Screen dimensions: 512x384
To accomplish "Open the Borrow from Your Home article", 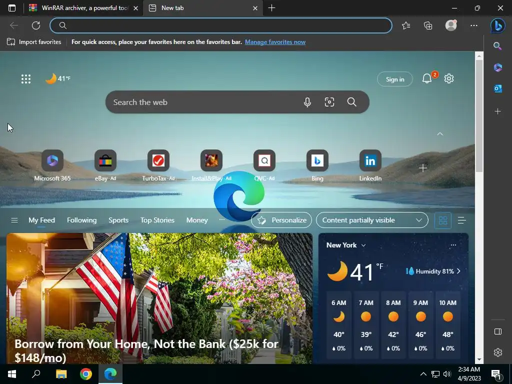I will [159, 298].
